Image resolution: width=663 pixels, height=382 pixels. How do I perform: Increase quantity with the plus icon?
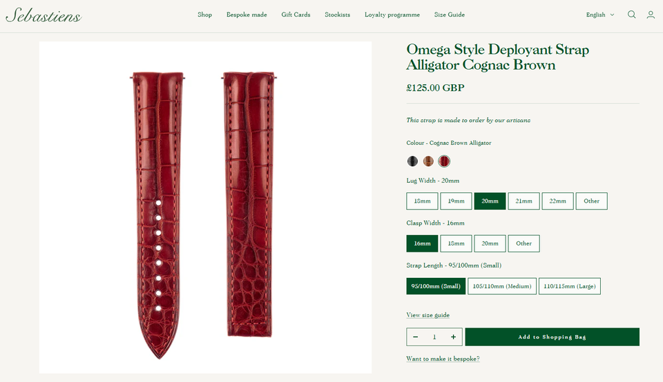[x=453, y=336]
